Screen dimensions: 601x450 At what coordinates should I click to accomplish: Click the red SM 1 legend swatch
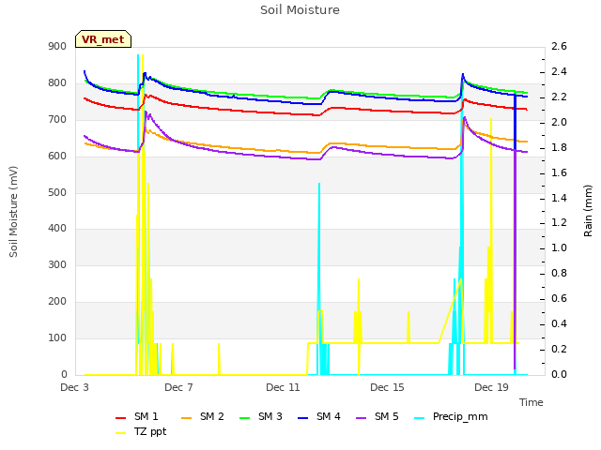pyautogui.click(x=121, y=418)
